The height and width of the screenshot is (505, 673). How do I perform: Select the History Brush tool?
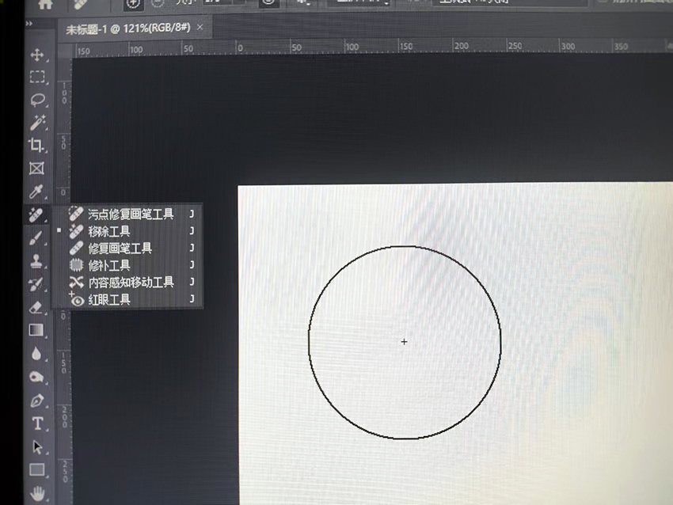point(36,283)
